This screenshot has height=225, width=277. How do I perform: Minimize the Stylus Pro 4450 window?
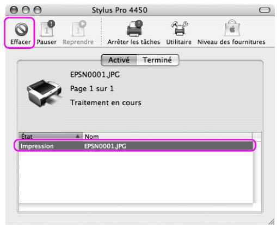pos(26,10)
